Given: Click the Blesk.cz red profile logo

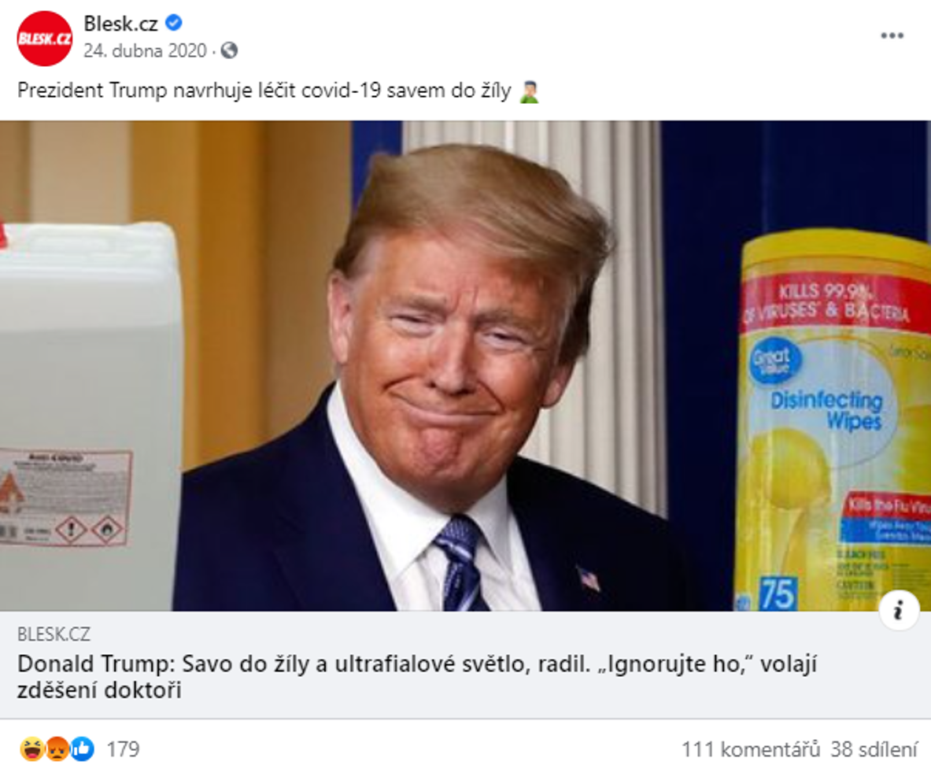Looking at the screenshot, I should (45, 39).
